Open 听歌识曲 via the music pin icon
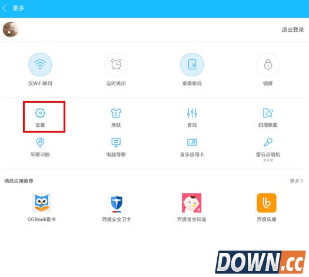Image resolution: width=309 pixels, height=277 pixels. pos(40,142)
